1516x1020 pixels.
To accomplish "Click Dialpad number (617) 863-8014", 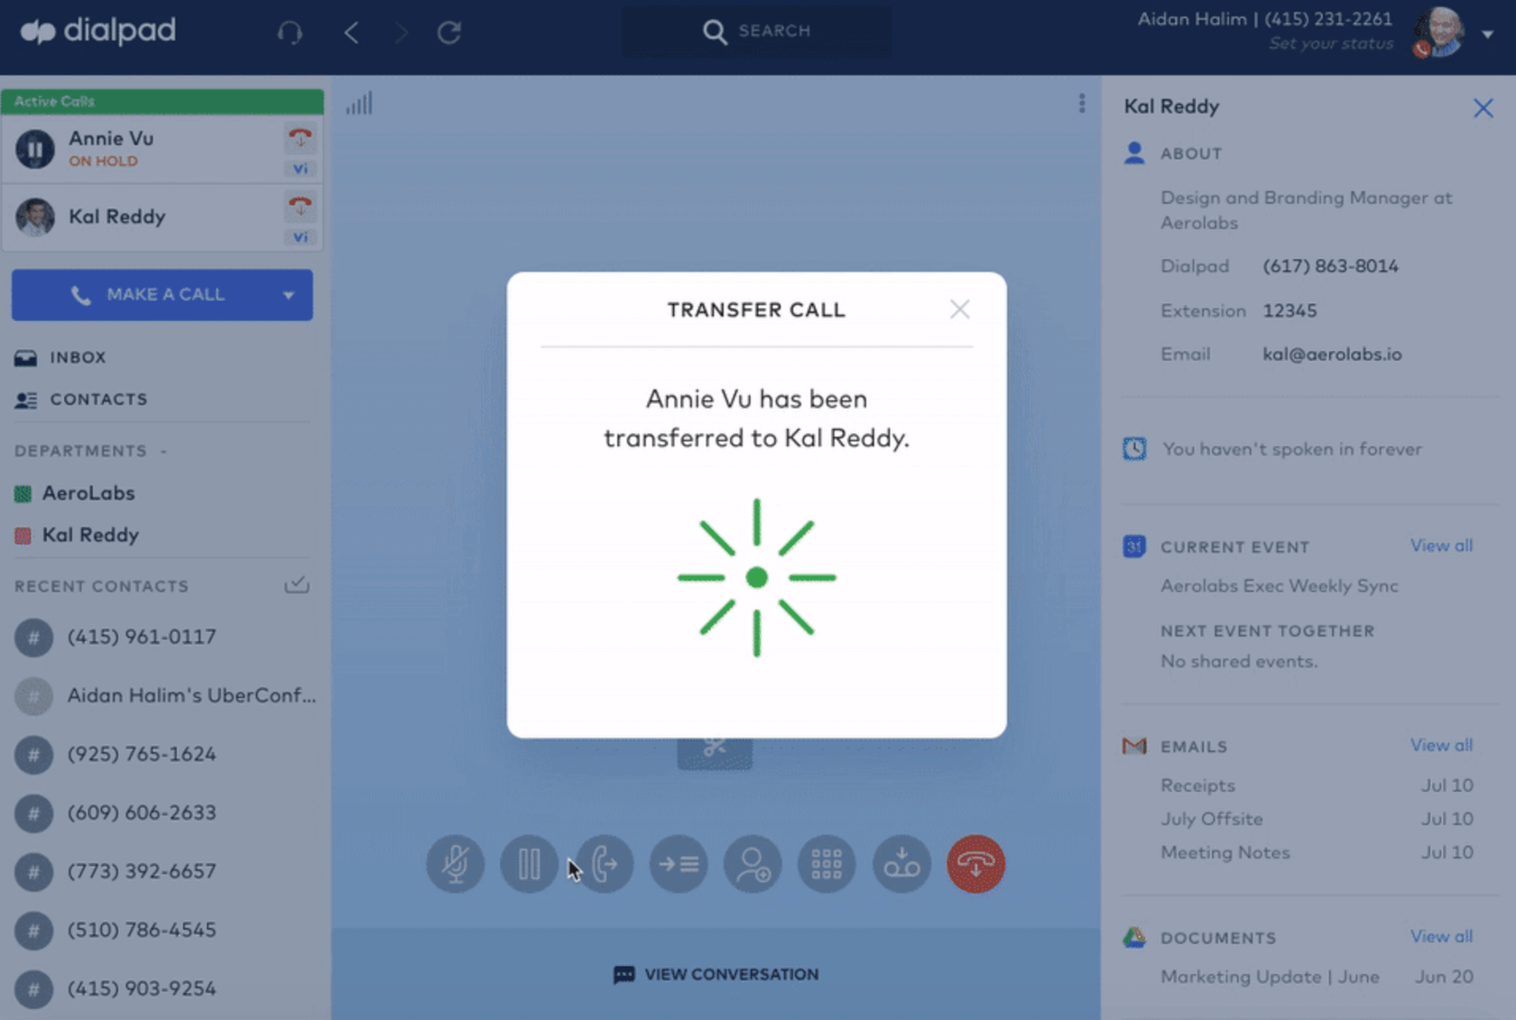I will click(x=1330, y=266).
